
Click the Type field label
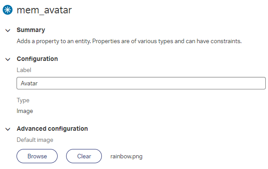coord(23,101)
